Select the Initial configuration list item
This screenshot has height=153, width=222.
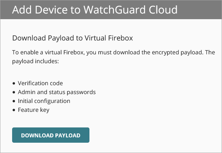[x=44, y=101]
